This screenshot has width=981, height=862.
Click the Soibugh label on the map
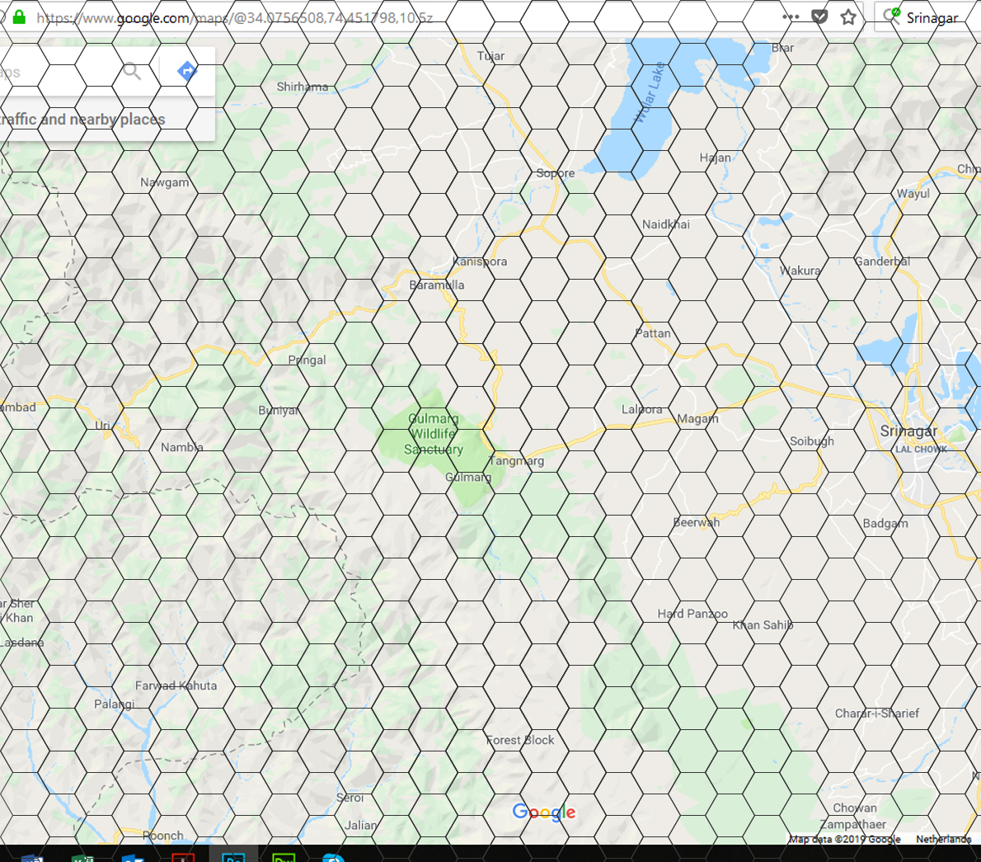point(812,441)
